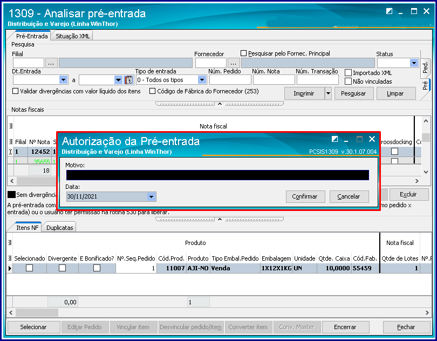Open the Imprimir dropdown arrow

coord(329,93)
